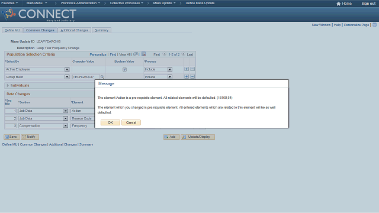
Task: Switch to the Common Changes tab
Action: click(40, 30)
